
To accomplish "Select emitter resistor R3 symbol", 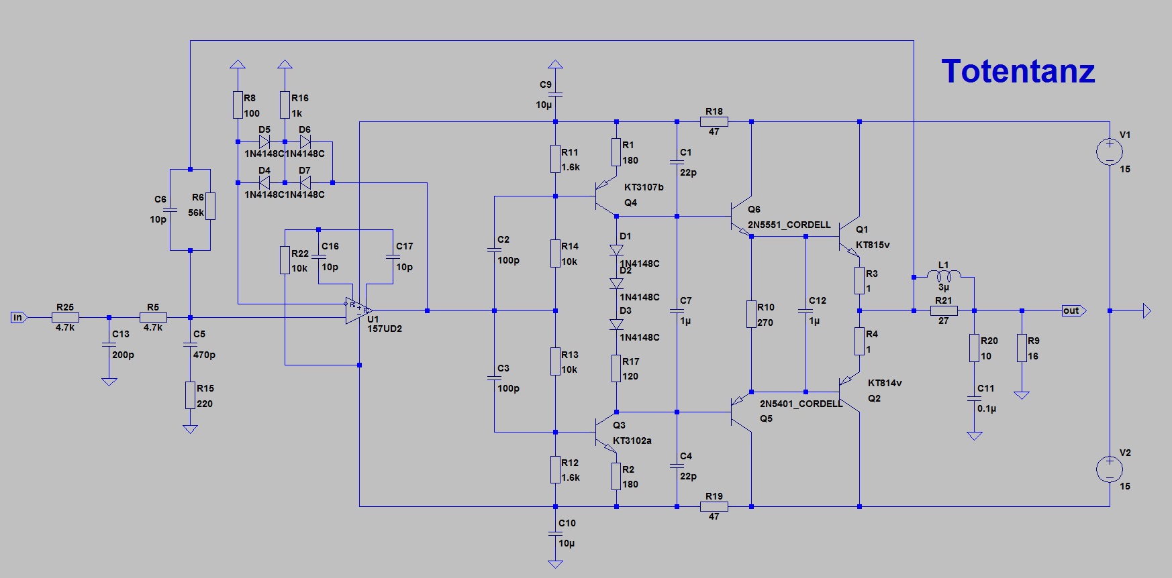I will point(859,280).
